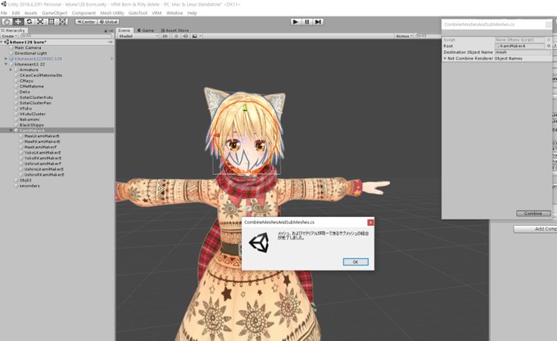Image resolution: width=557 pixels, height=341 pixels.
Task: Select the Hand tool in toolbar
Action: point(7,21)
